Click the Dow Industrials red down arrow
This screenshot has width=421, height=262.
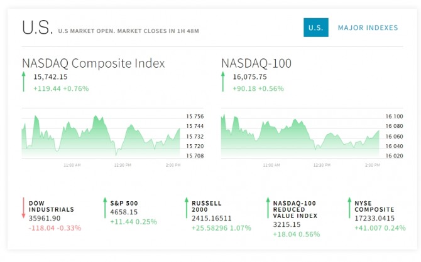click(24, 208)
